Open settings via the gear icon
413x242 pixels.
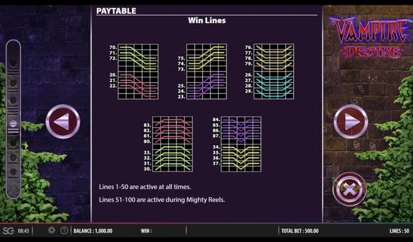point(52,231)
